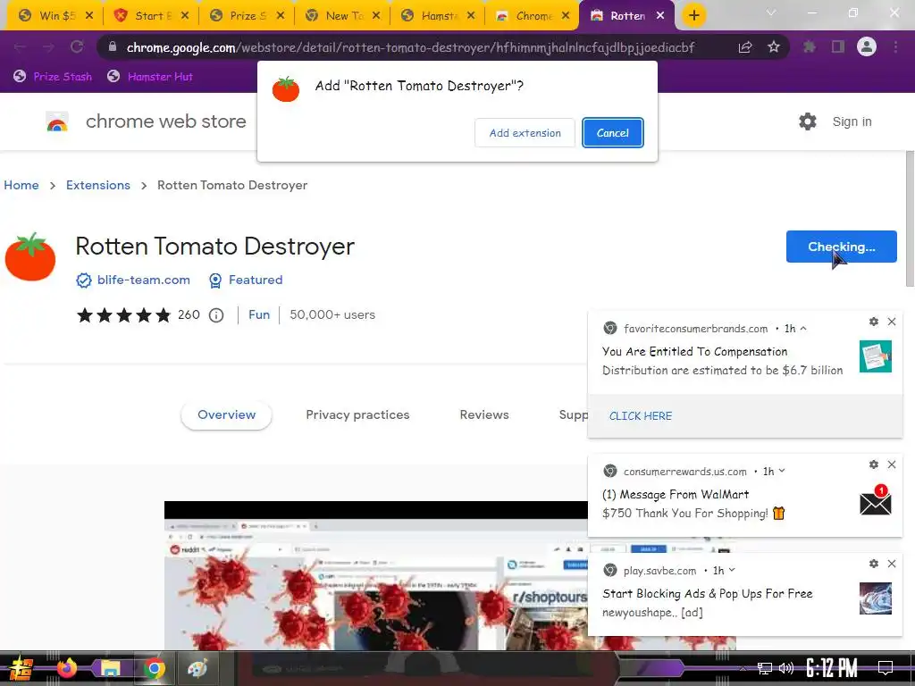Click the Rotten Tomato Destroyer tomato icon
The image size is (915, 686).
point(30,256)
